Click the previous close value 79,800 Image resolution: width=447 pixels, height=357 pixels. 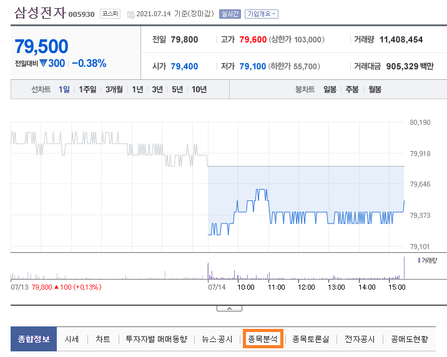[x=184, y=39]
